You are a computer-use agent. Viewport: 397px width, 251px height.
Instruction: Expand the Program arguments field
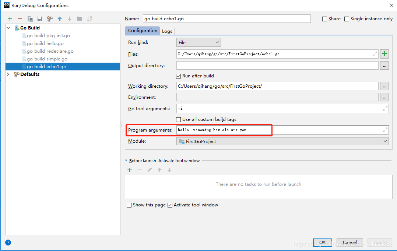385,130
